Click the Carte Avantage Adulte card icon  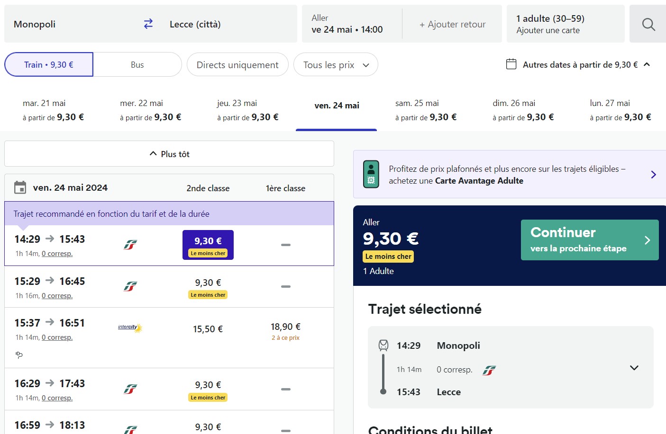(x=371, y=174)
